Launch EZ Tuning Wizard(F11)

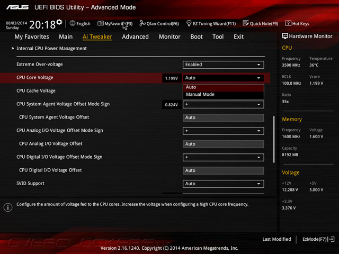(x=211, y=23)
